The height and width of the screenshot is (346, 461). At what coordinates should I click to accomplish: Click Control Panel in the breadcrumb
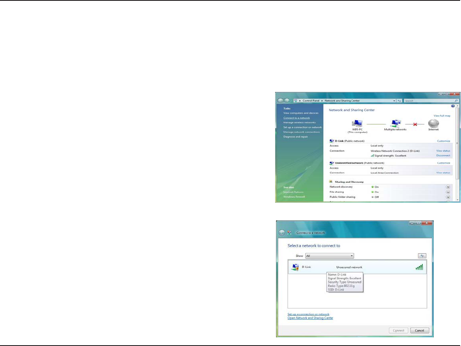click(x=311, y=101)
